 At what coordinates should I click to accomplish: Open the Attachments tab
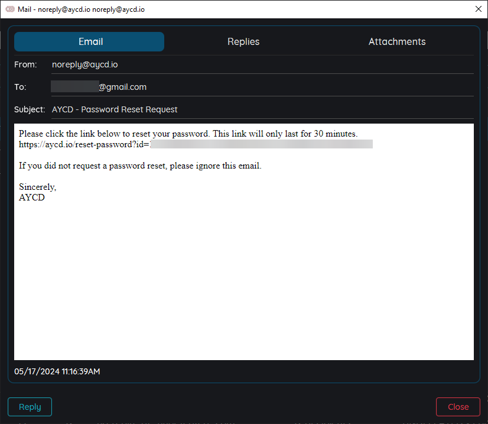tap(397, 42)
